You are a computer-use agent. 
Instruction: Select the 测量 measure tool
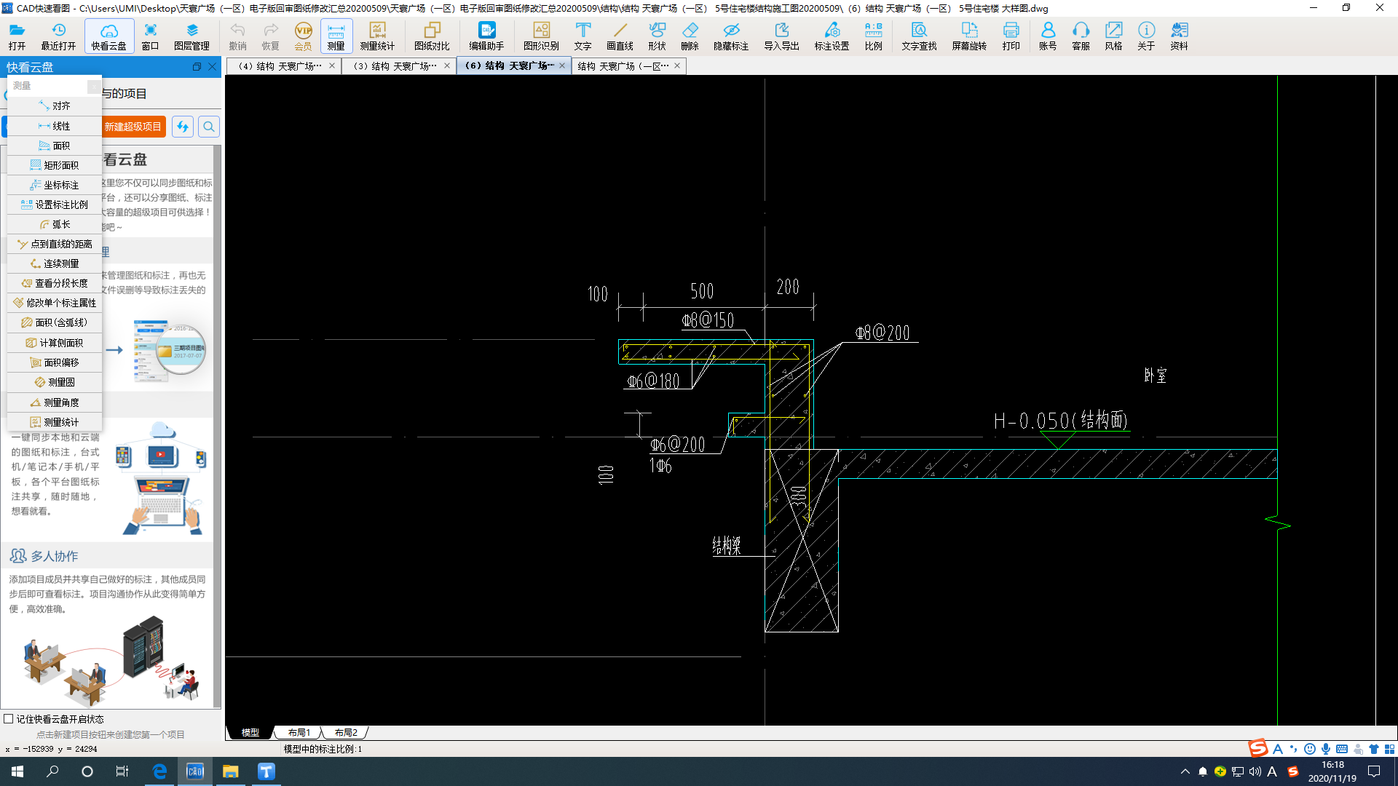pos(336,36)
